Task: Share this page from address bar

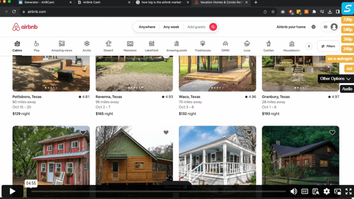Action: pyautogui.click(x=265, y=11)
